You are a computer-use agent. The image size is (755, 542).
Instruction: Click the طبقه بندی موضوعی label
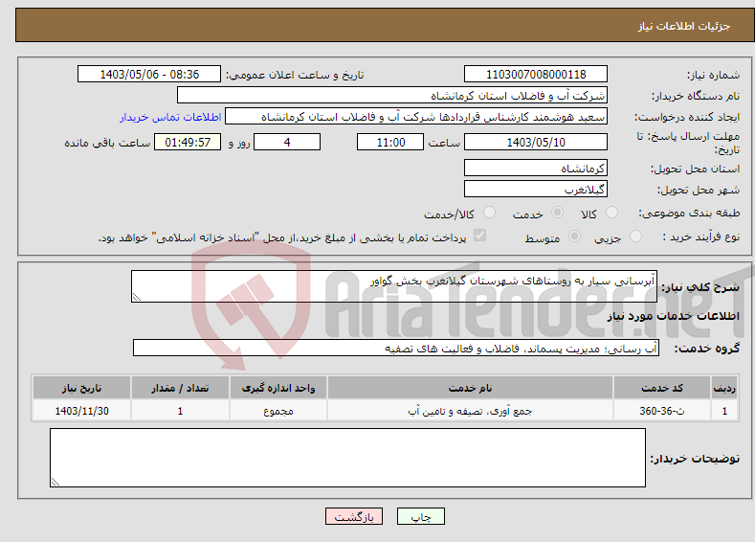(689, 213)
